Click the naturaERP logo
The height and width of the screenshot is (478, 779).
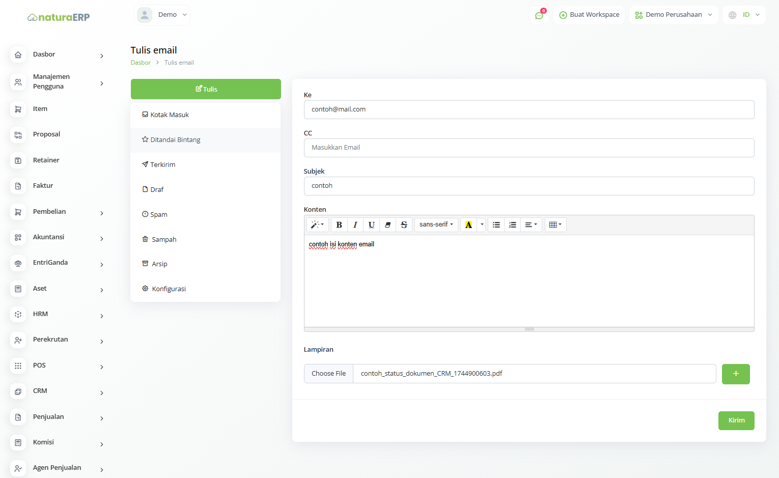(59, 17)
